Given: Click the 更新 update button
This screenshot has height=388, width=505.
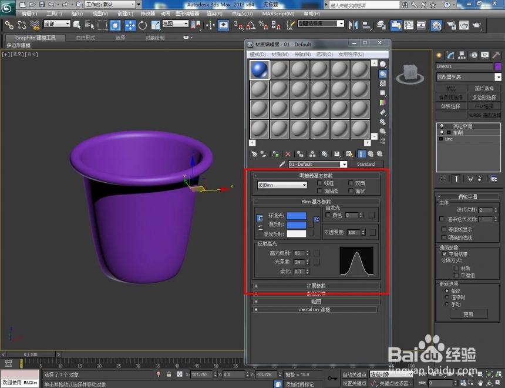Looking at the screenshot, I should (468, 314).
